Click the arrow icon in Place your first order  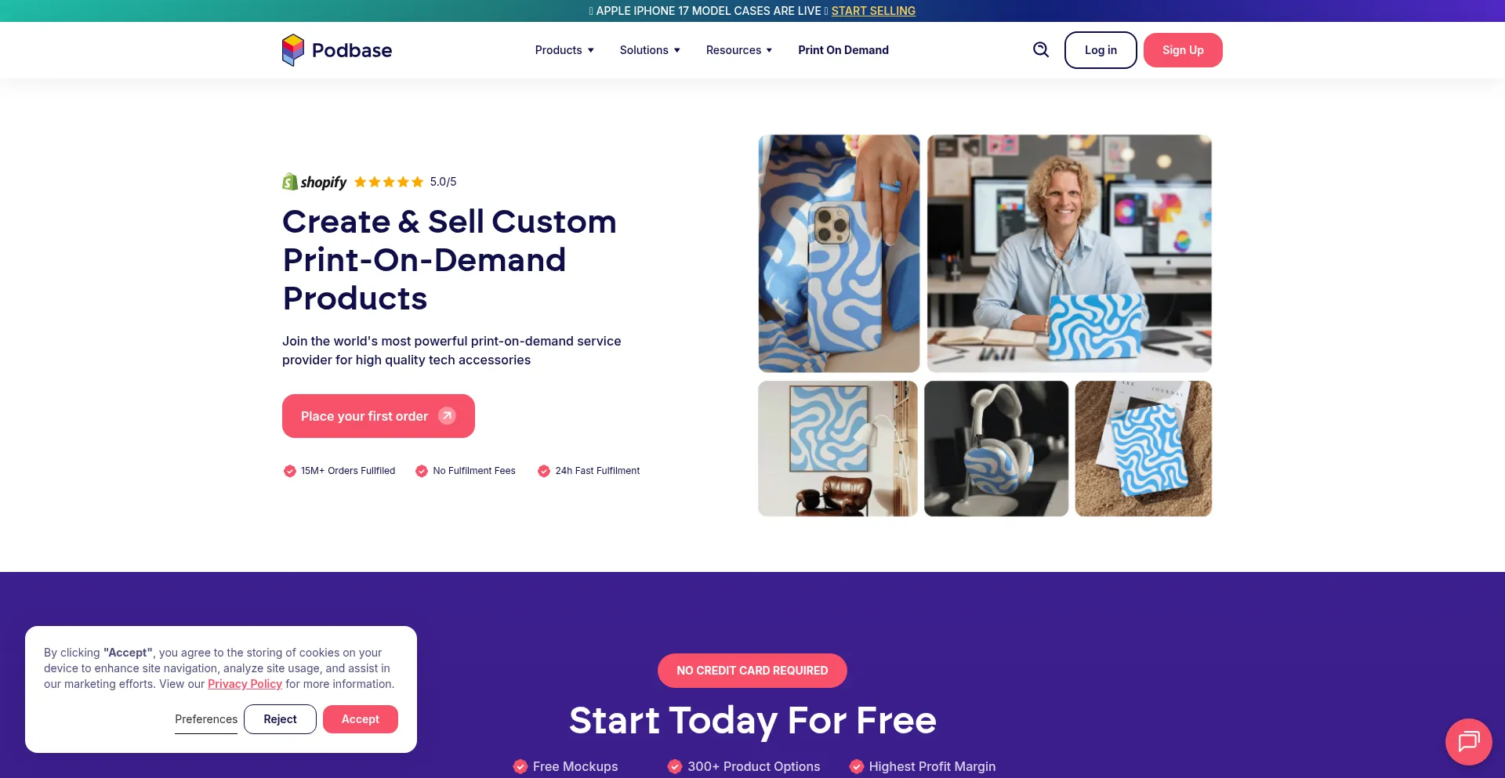[x=447, y=416]
